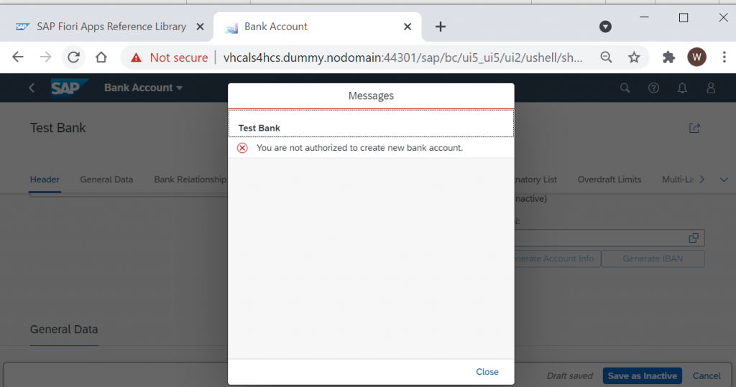Close the SAP Fiori Apps Reference Library tab
736x387 pixels.
click(x=200, y=27)
